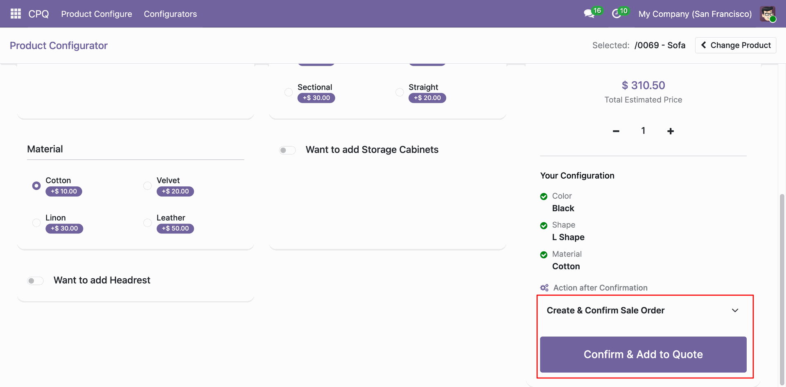
Task: Open the user avatar menu
Action: [768, 14]
